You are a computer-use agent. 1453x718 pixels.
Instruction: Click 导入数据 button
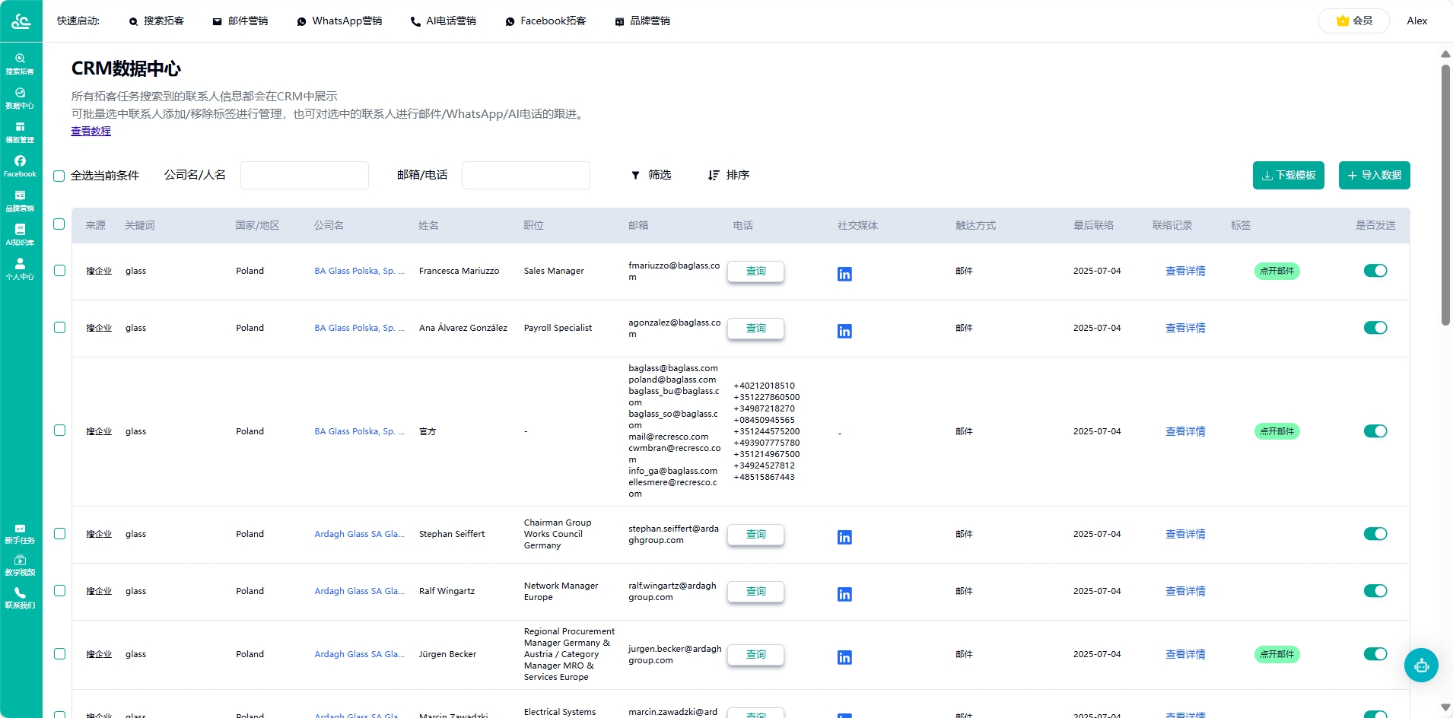click(1374, 175)
